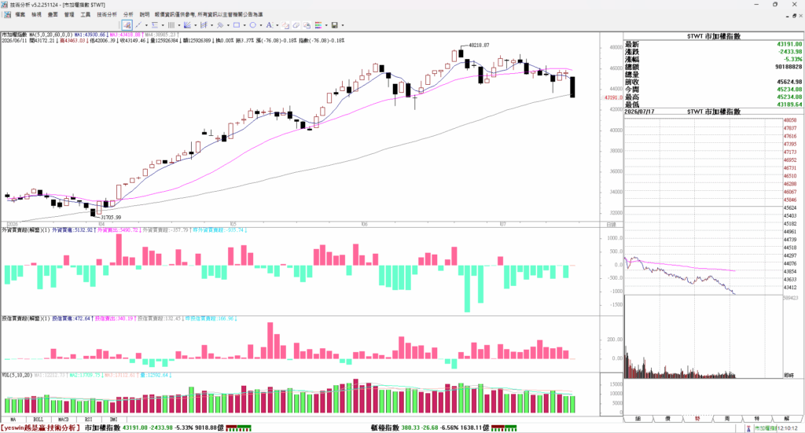Select the text annotation A tool

[x=269, y=25]
